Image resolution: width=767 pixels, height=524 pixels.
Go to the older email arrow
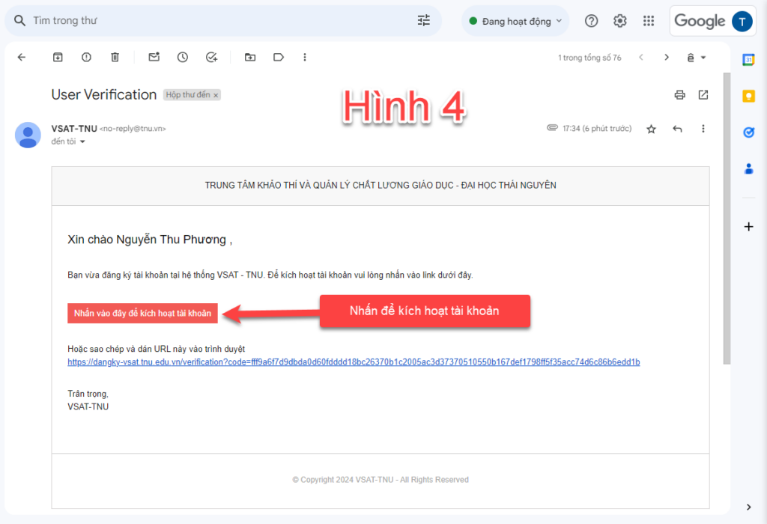tap(666, 57)
